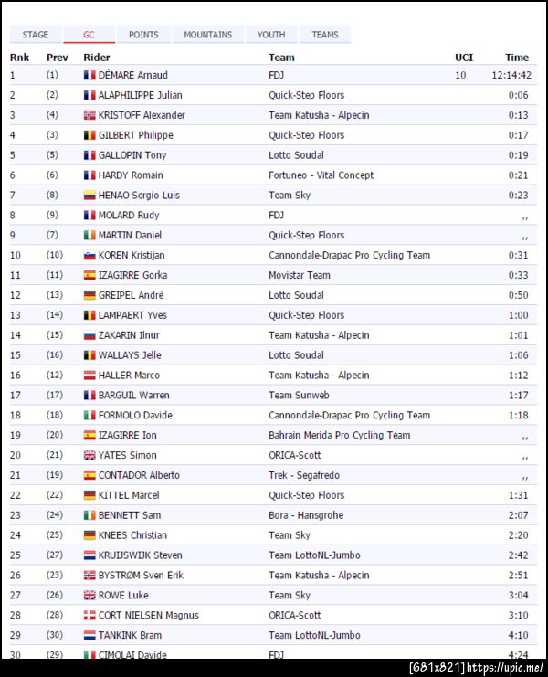Image resolution: width=548 pixels, height=677 pixels.
Task: Click the Time column header
Action: click(517, 58)
